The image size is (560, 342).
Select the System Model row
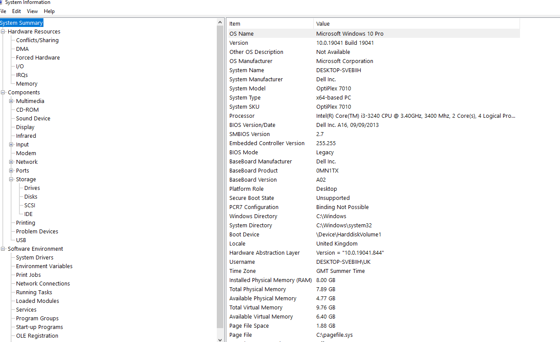pos(373,88)
